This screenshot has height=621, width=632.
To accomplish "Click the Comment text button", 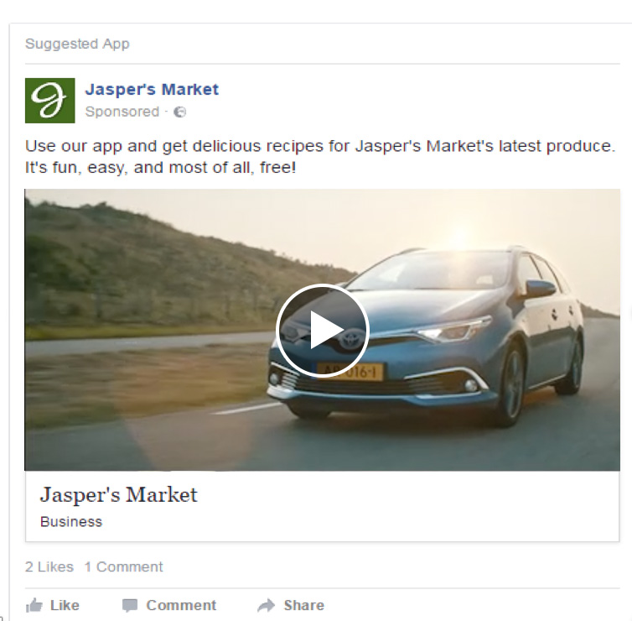I will 181,605.
